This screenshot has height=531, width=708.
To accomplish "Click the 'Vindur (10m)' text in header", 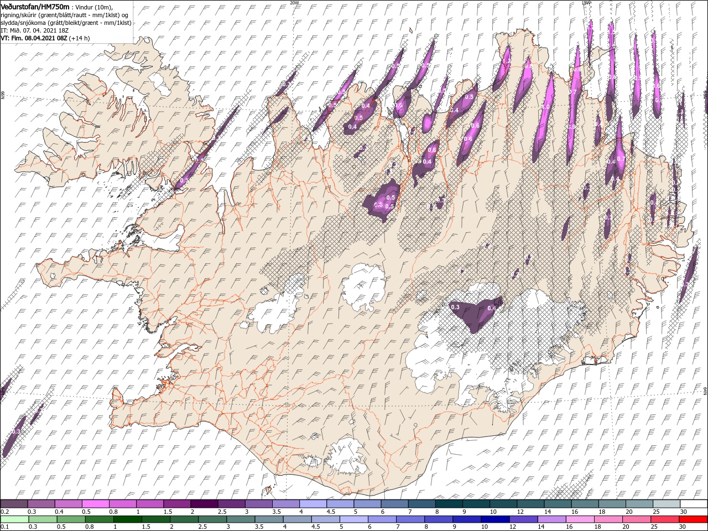I will pos(93,7).
